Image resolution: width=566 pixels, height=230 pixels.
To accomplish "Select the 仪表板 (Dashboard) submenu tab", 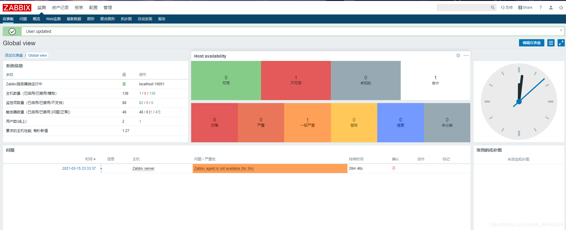I will pyautogui.click(x=8, y=19).
